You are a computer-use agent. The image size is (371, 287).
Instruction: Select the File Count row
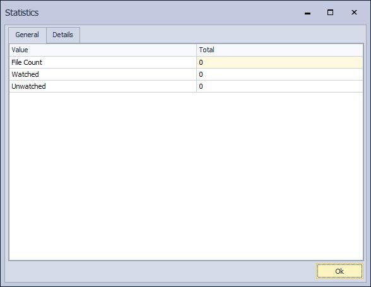[186, 62]
